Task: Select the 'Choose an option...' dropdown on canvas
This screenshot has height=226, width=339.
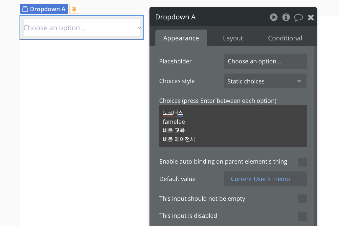Action: (79, 28)
